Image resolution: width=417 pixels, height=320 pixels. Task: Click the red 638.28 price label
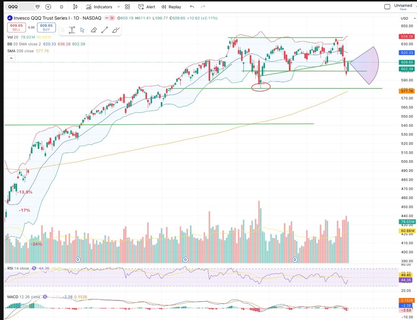click(407, 36)
